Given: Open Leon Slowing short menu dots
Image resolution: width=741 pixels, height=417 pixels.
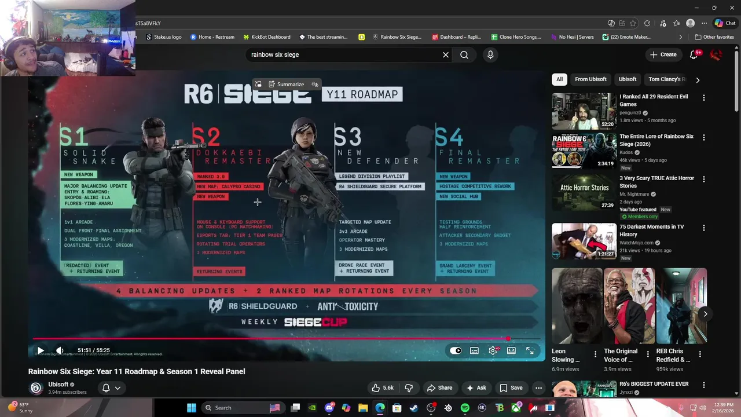Looking at the screenshot, I should (595, 354).
